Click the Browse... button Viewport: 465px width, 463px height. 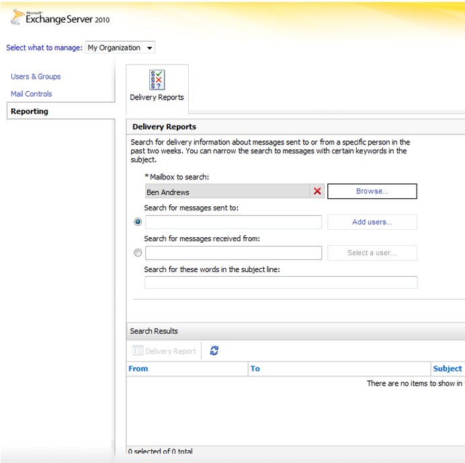(372, 192)
